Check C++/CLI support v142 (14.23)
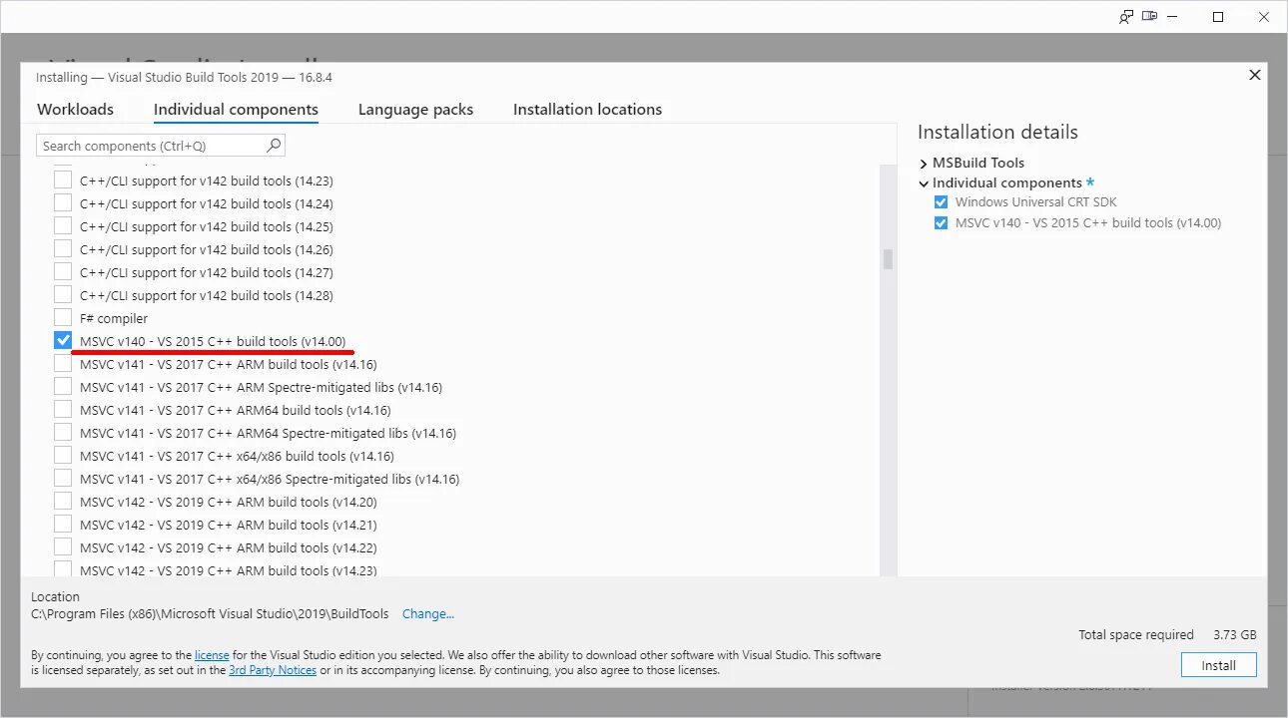 (x=63, y=180)
